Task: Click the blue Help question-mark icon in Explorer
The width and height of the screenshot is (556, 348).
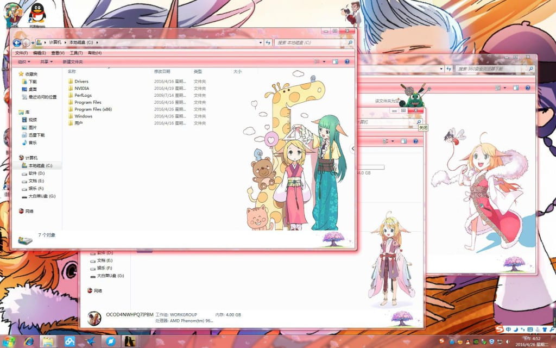Action: click(346, 61)
